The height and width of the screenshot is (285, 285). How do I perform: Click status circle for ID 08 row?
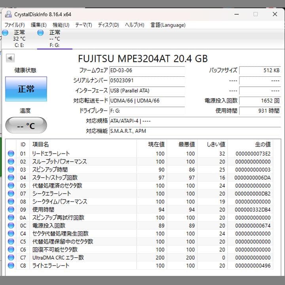[x=11, y=201]
